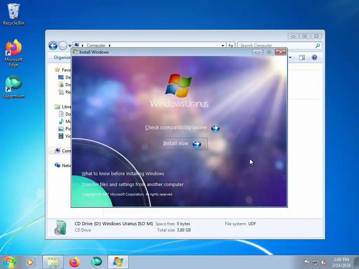
Task: Select Network in the navigation pane
Action: click(63, 165)
